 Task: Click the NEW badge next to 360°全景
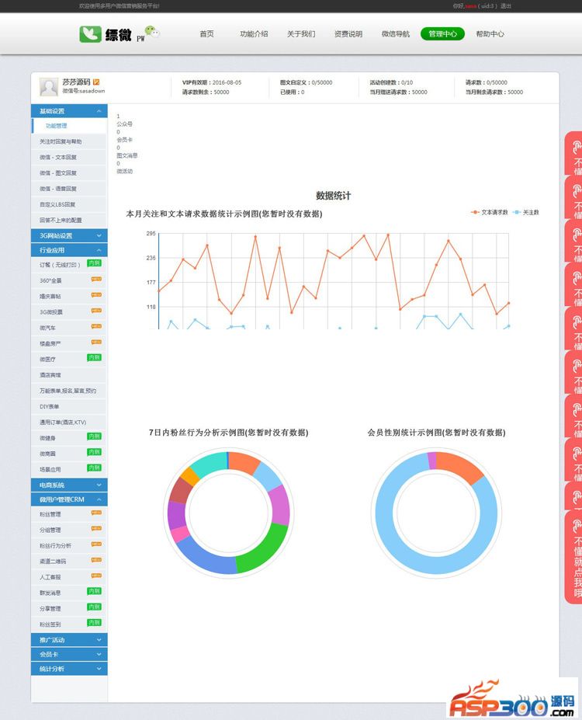pyautogui.click(x=96, y=279)
